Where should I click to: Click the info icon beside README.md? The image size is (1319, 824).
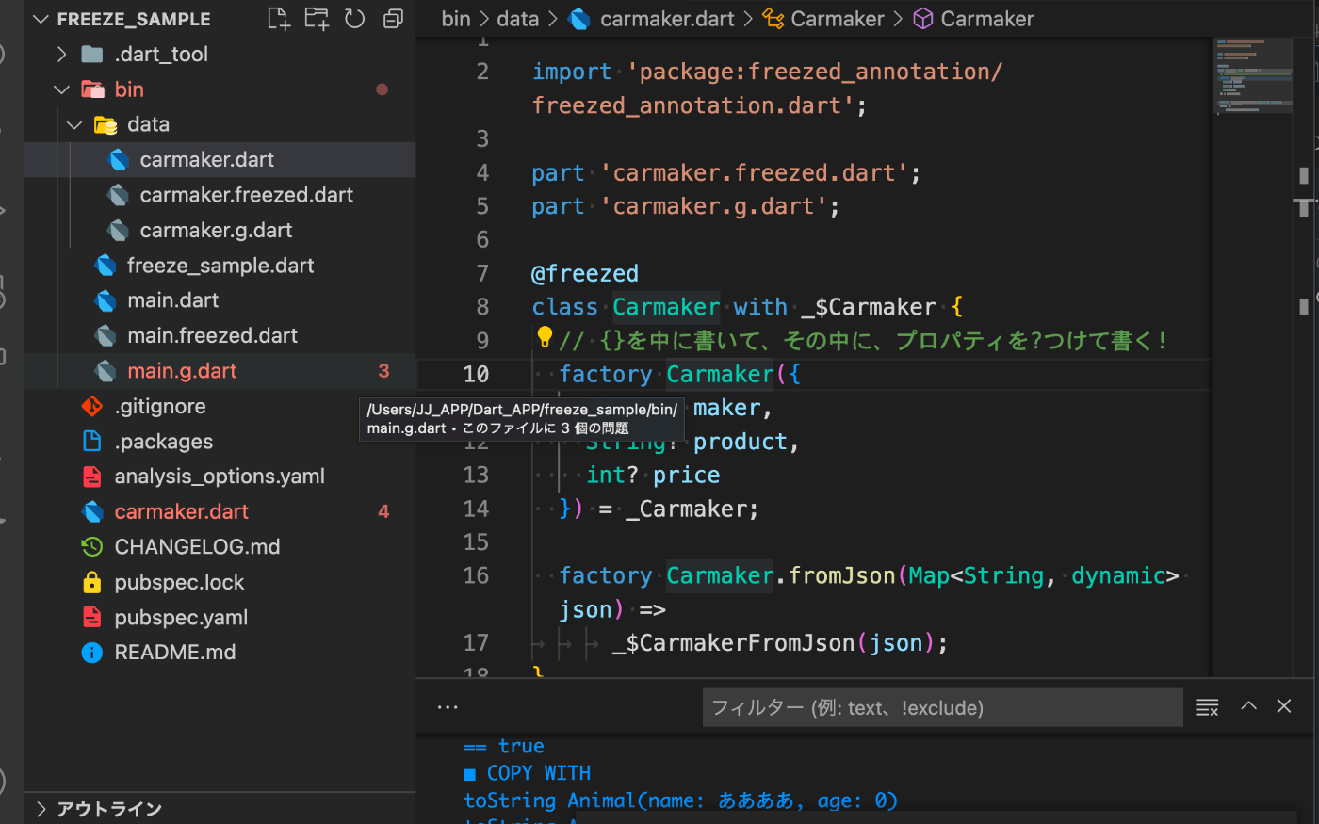tap(92, 652)
